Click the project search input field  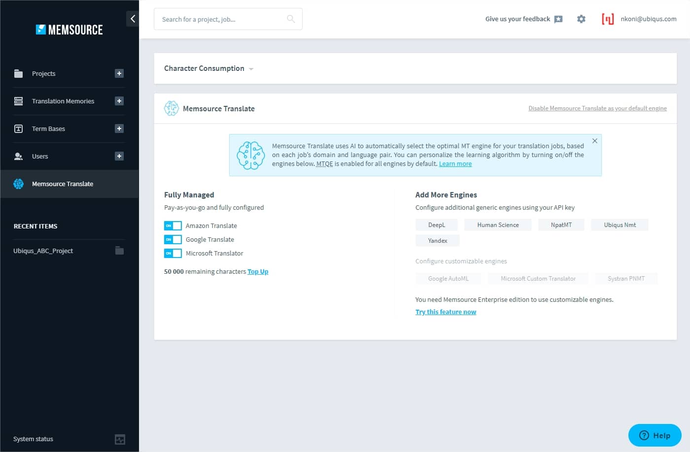pos(228,19)
